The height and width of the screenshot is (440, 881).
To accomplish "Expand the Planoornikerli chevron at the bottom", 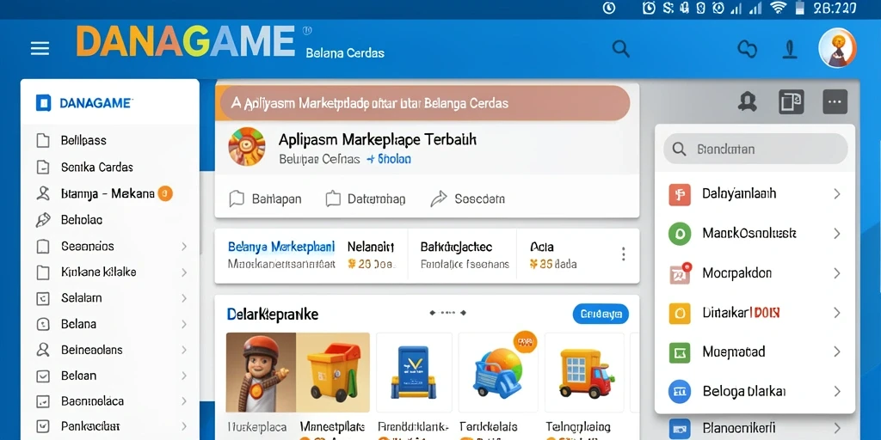I will click(x=837, y=428).
